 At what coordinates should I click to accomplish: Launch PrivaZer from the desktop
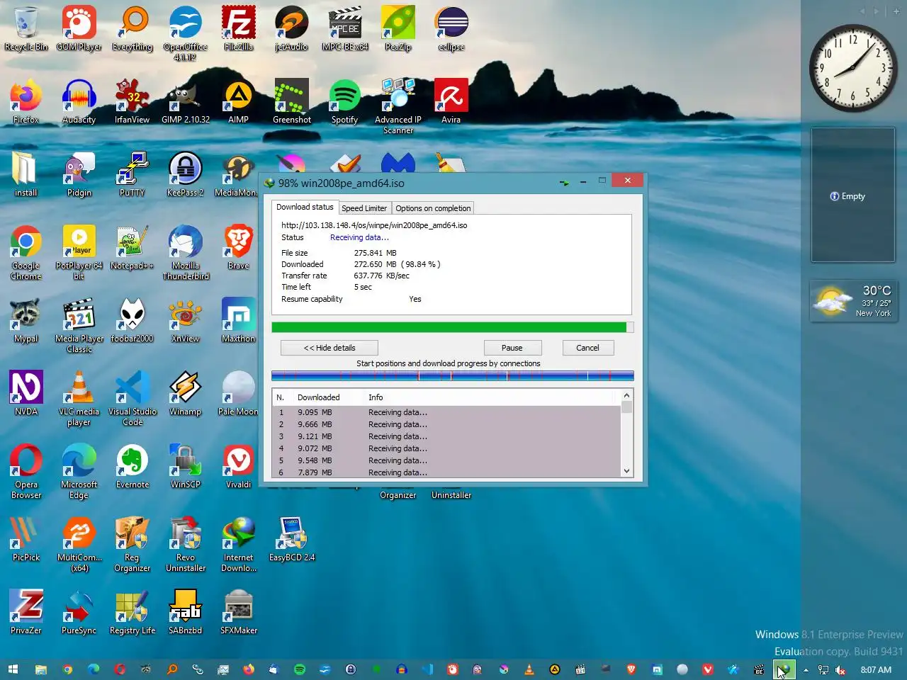click(x=26, y=612)
